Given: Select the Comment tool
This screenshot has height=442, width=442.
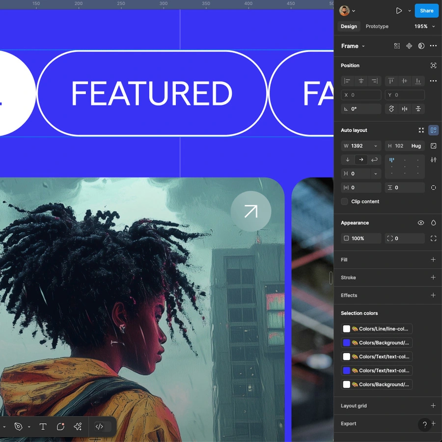Looking at the screenshot, I should tap(60, 426).
